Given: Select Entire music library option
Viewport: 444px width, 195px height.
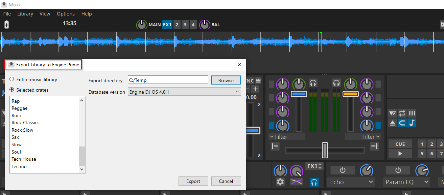Looking at the screenshot, I should [33, 79].
